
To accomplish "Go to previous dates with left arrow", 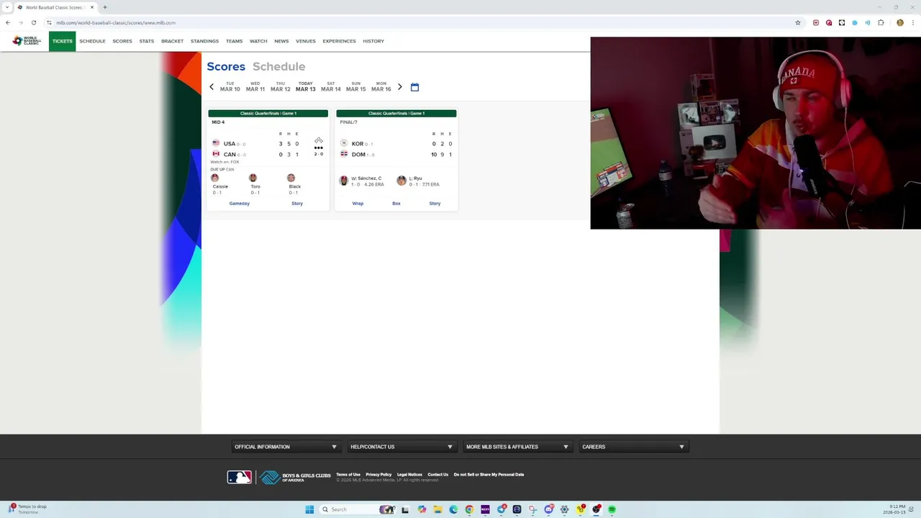I will pos(212,87).
